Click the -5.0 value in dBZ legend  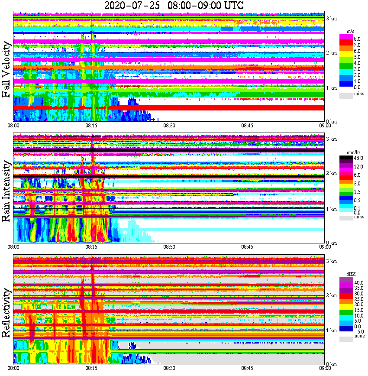tap(359, 332)
